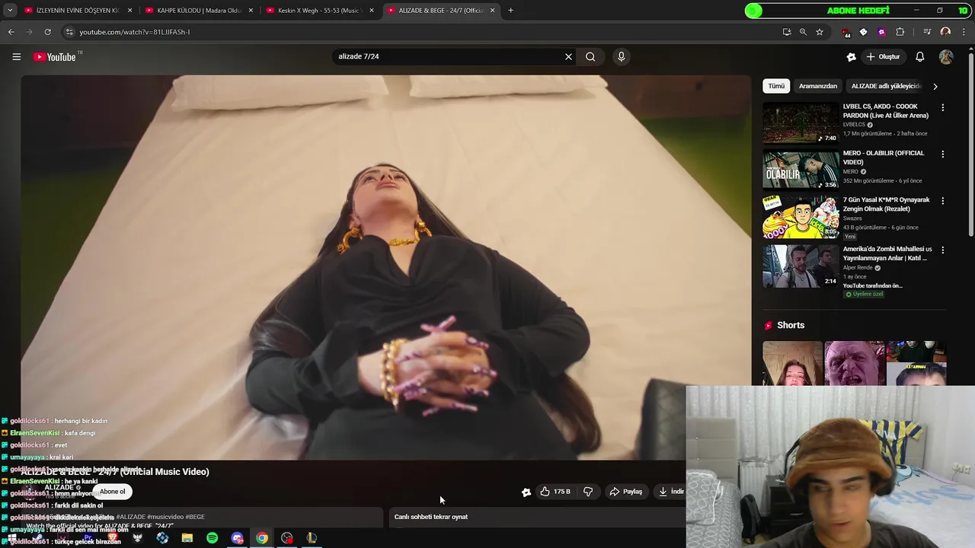Clear the search box with the X
The height and width of the screenshot is (548, 975).
[x=568, y=57]
